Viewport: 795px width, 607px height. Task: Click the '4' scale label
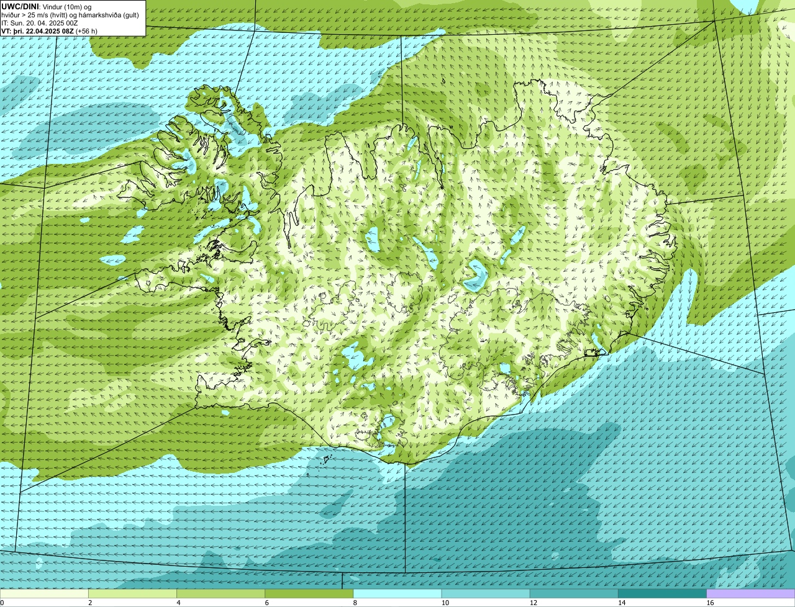pyautogui.click(x=178, y=603)
